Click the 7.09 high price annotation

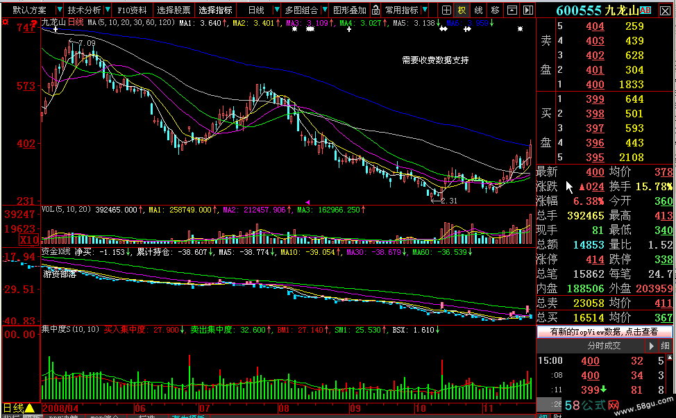pos(87,43)
